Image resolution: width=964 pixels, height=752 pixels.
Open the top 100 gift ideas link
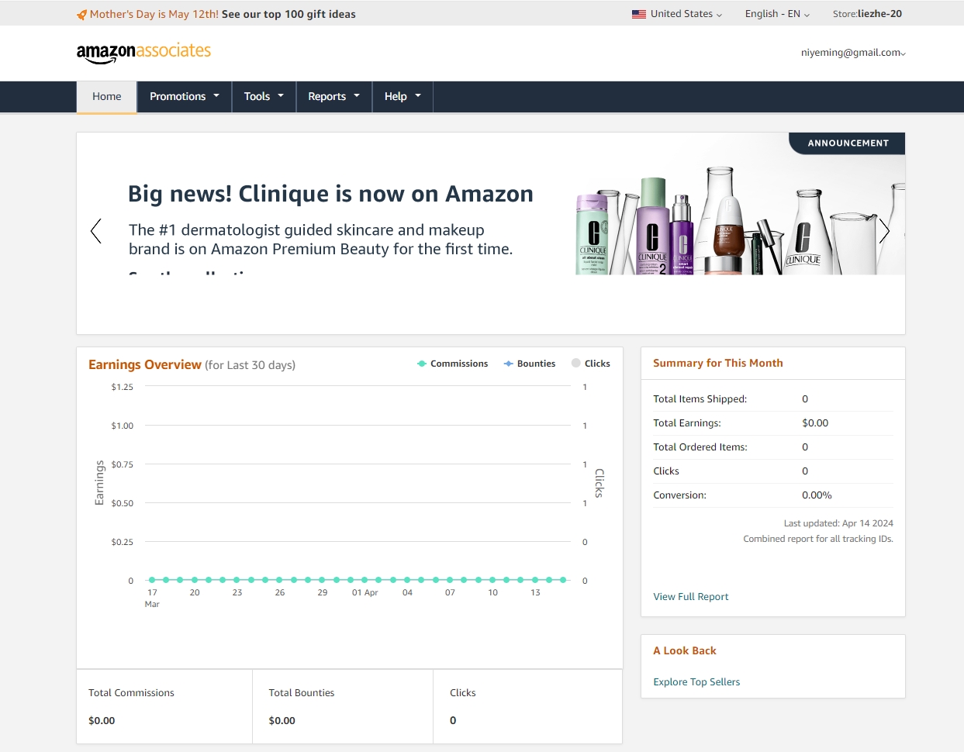[x=289, y=14]
